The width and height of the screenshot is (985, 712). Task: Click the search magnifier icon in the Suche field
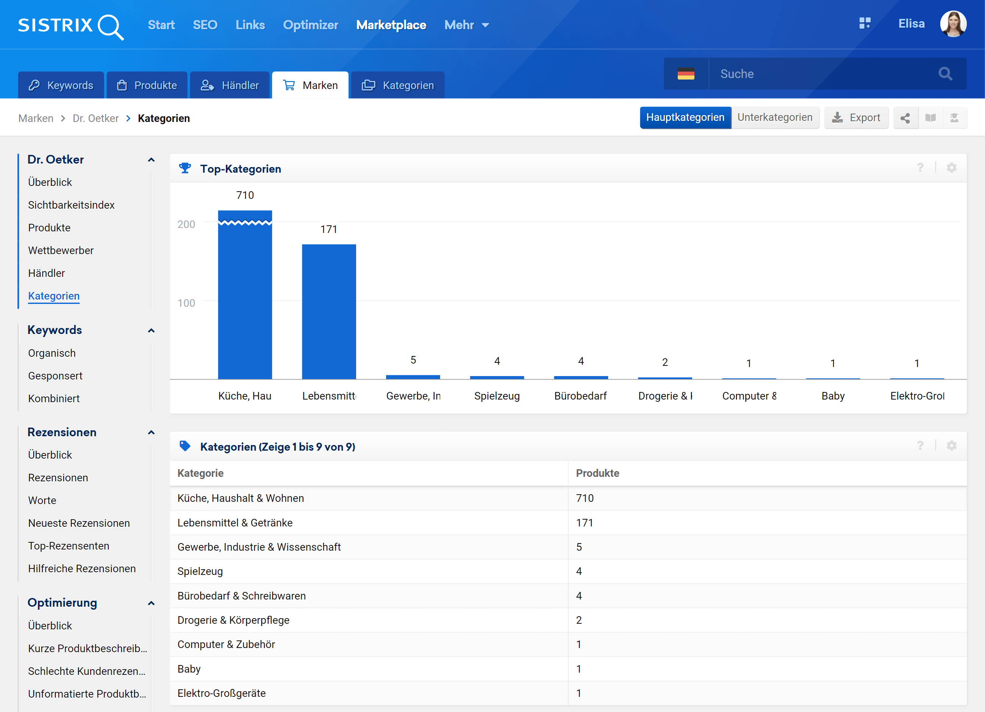(945, 74)
